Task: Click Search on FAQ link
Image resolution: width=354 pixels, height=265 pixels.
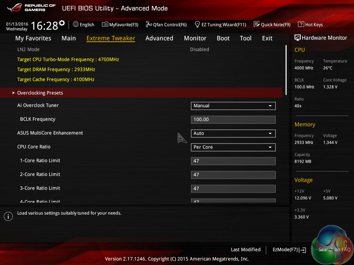Action: [x=334, y=249]
